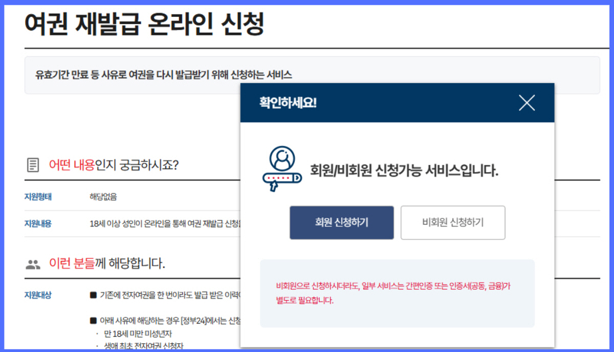Click the "회원 신청하기" button
This screenshot has height=352, width=614.
pos(341,222)
